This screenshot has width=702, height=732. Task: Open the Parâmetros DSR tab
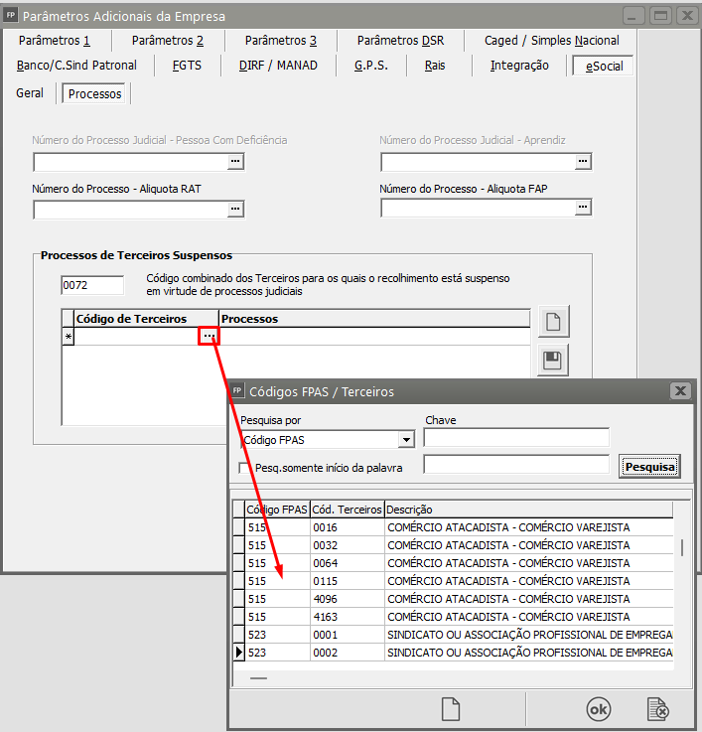(x=400, y=41)
